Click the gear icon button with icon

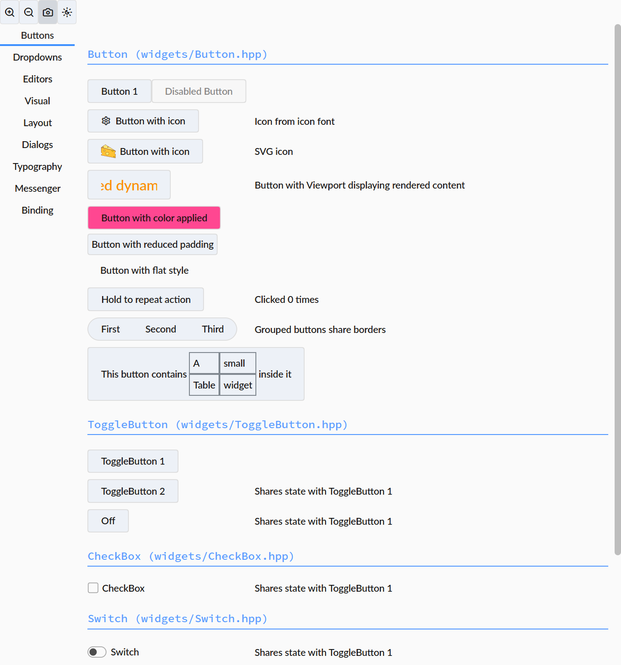coord(143,121)
